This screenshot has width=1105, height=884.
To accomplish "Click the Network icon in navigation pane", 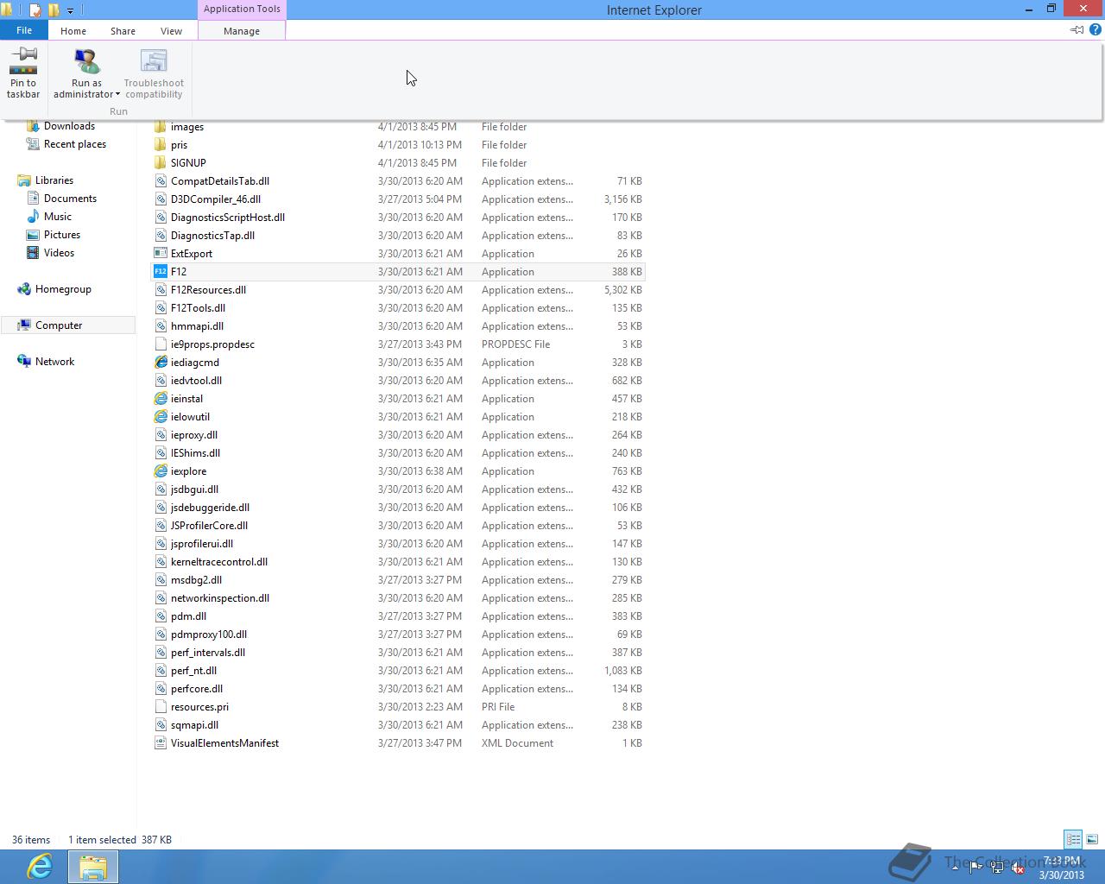I will pos(24,362).
